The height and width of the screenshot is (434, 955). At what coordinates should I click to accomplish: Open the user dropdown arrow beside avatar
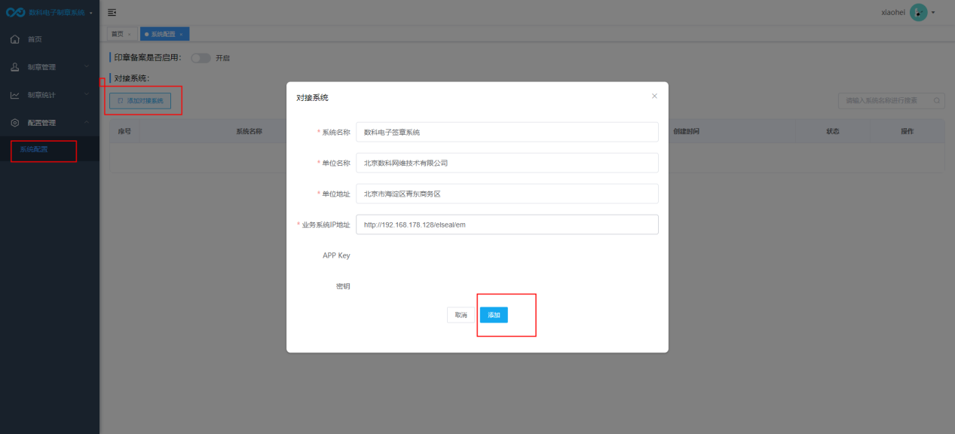933,13
